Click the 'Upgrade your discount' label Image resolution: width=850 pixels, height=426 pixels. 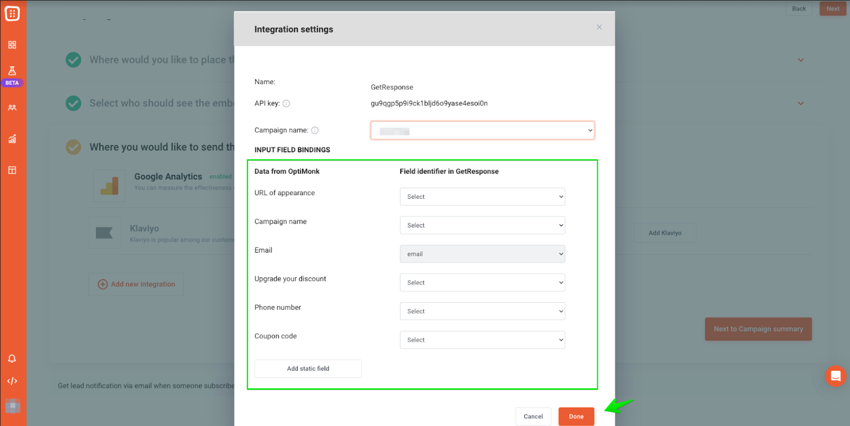[290, 279]
